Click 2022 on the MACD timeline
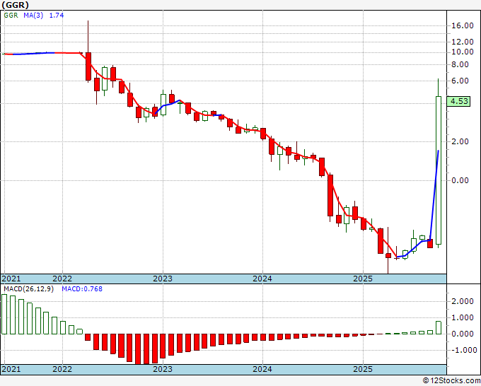481x386 pixels. click(62, 369)
